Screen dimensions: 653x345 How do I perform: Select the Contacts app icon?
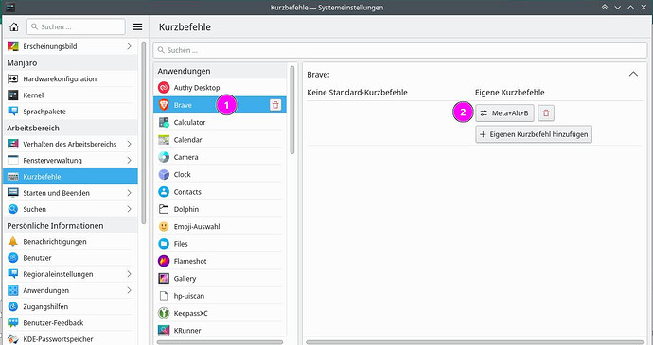tap(164, 192)
